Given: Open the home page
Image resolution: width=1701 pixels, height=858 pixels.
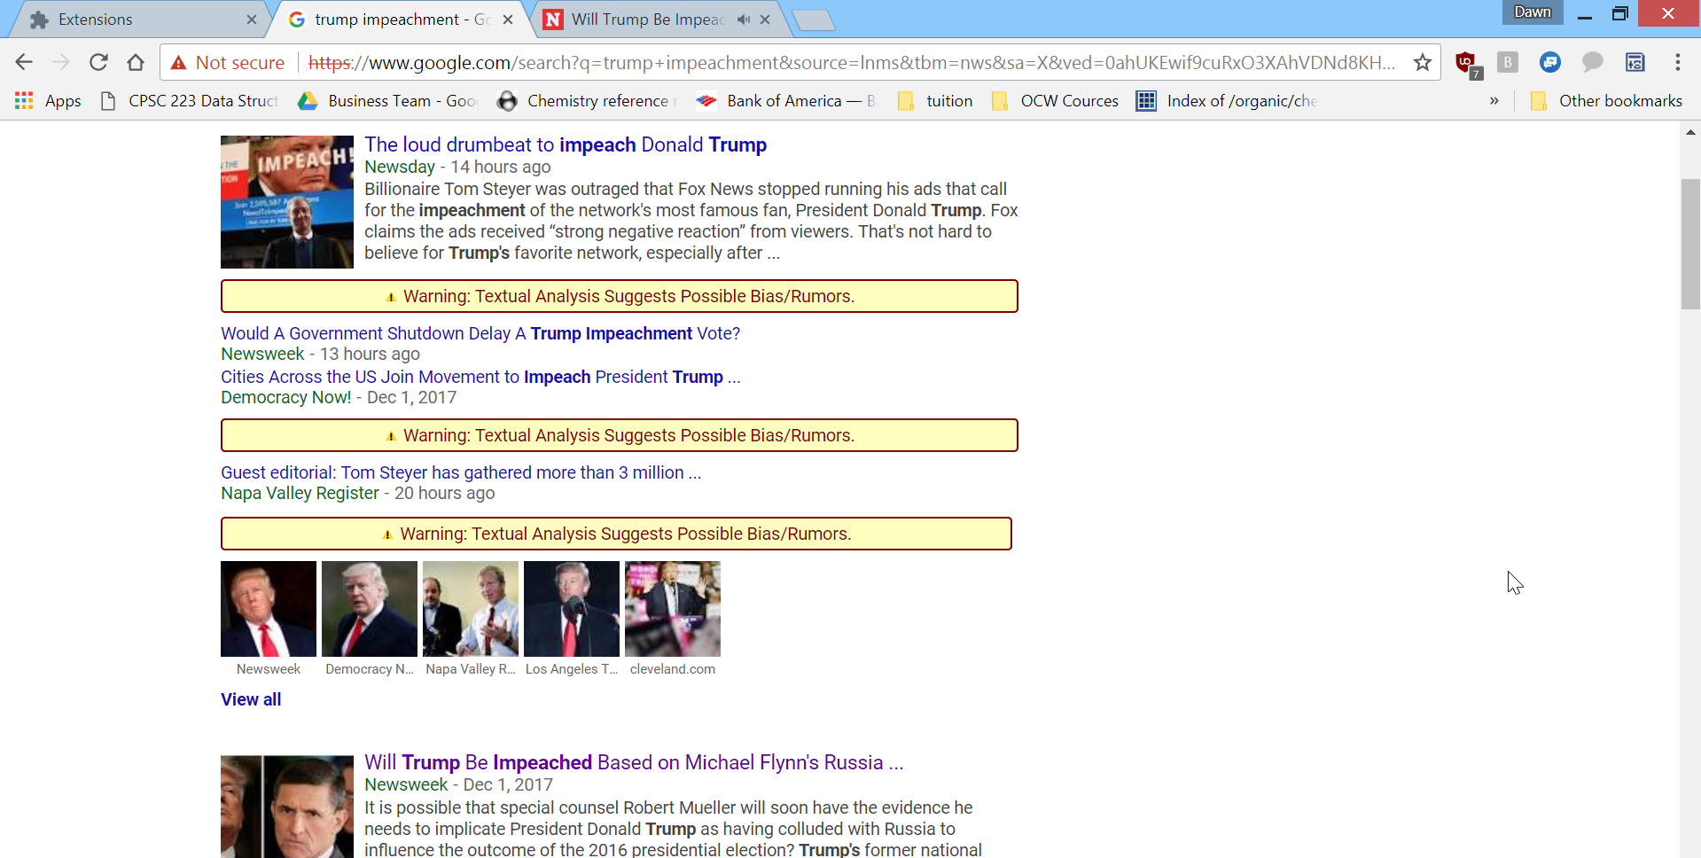Looking at the screenshot, I should (136, 62).
